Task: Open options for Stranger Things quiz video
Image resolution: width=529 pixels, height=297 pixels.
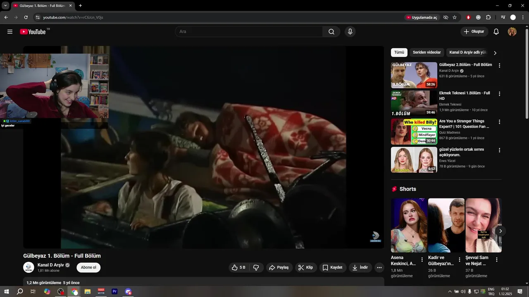Action: (499, 122)
